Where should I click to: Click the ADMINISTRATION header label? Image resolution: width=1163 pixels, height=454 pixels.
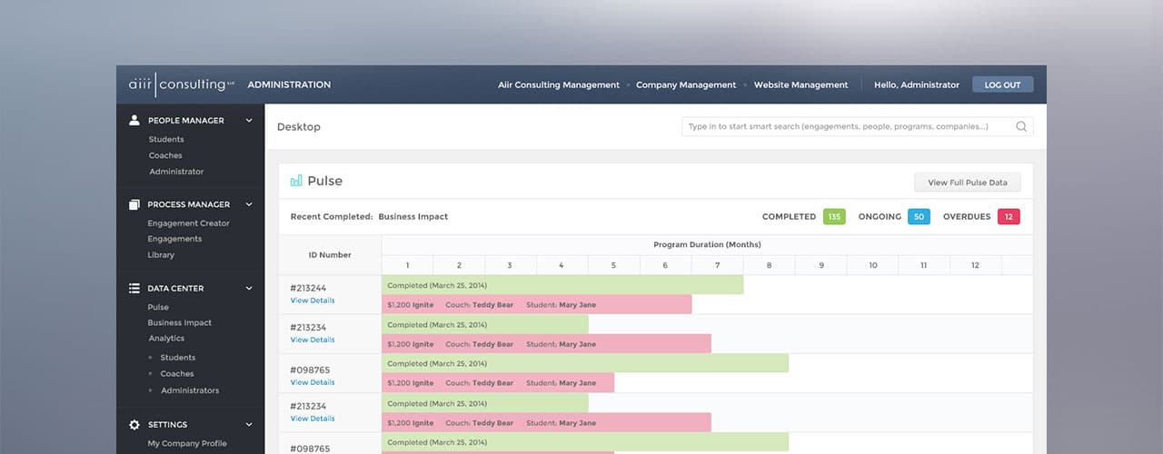tap(289, 84)
